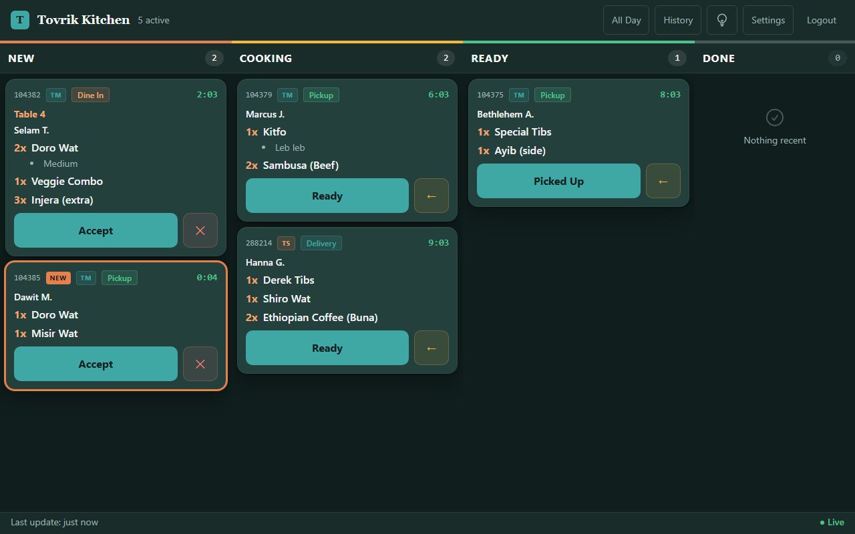Move Bethlehem A.'s order back with arrow button
The height and width of the screenshot is (534, 855).
(663, 181)
